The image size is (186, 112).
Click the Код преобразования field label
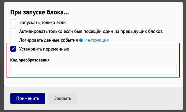30,60
